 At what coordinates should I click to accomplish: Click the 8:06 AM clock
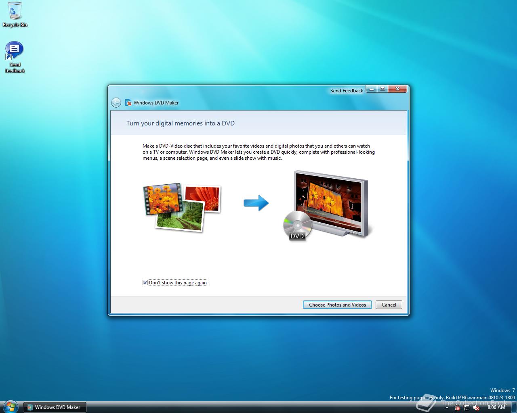(496, 407)
